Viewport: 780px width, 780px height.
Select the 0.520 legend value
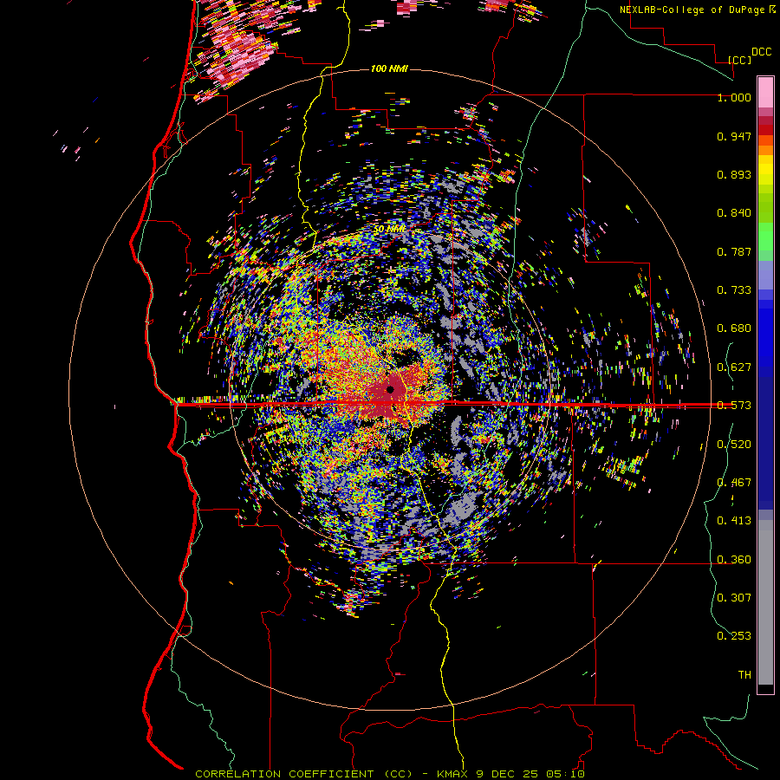pyautogui.click(x=734, y=445)
